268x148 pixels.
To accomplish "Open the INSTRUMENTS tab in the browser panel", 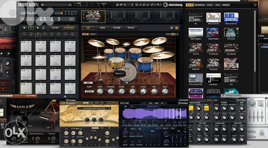I will point(200,5).
